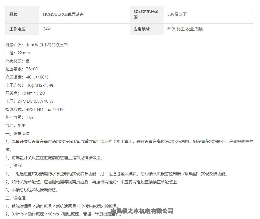260x219 pixels.
Task: Select the 24V working voltage value
Action: 46,29
